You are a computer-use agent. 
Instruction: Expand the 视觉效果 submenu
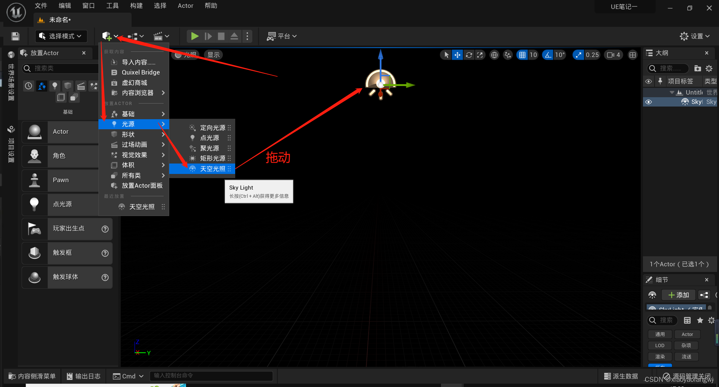pyautogui.click(x=134, y=155)
